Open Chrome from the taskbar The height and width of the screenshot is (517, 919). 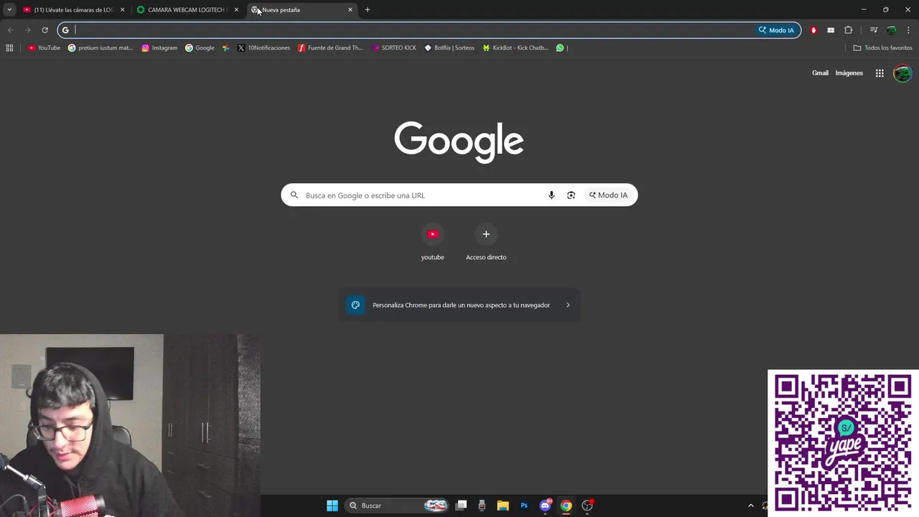tap(566, 506)
